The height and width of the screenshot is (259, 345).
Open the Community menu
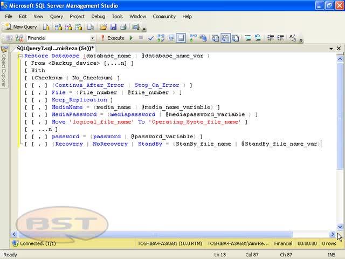point(164,17)
